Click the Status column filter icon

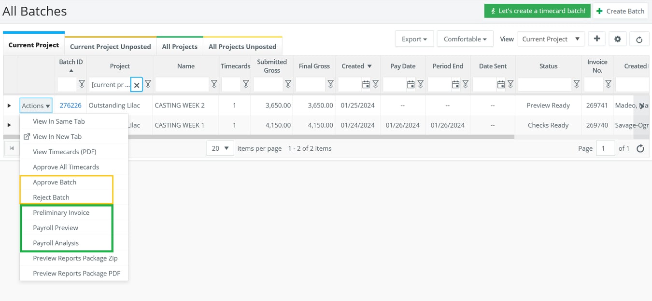(x=577, y=85)
